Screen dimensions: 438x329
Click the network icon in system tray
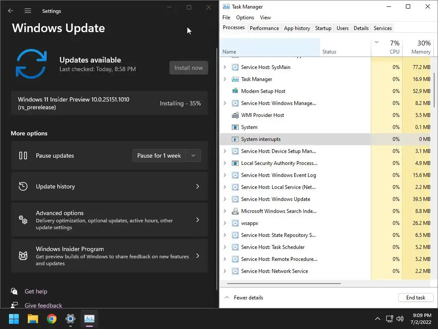pos(389,319)
